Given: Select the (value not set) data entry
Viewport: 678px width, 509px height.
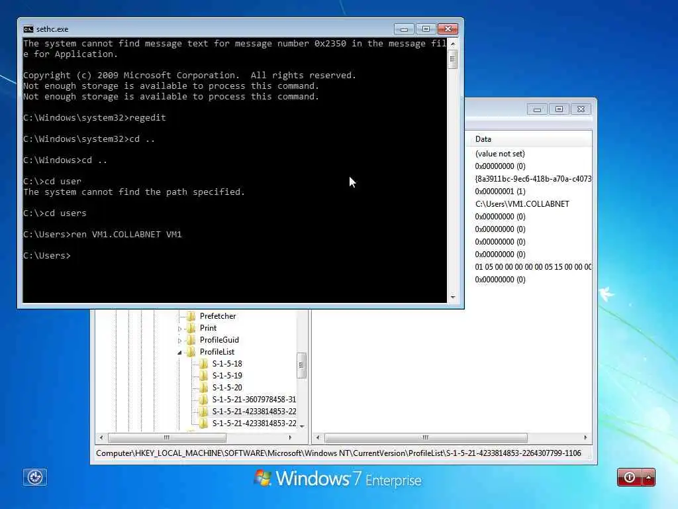Looking at the screenshot, I should pyautogui.click(x=500, y=154).
